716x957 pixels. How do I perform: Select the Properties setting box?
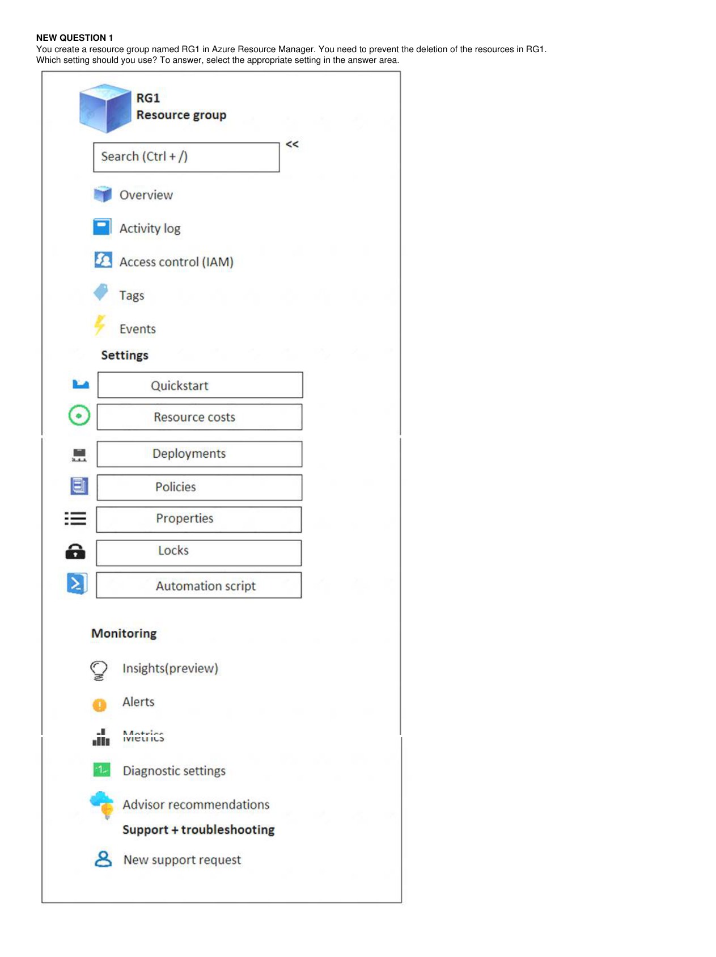tap(199, 519)
